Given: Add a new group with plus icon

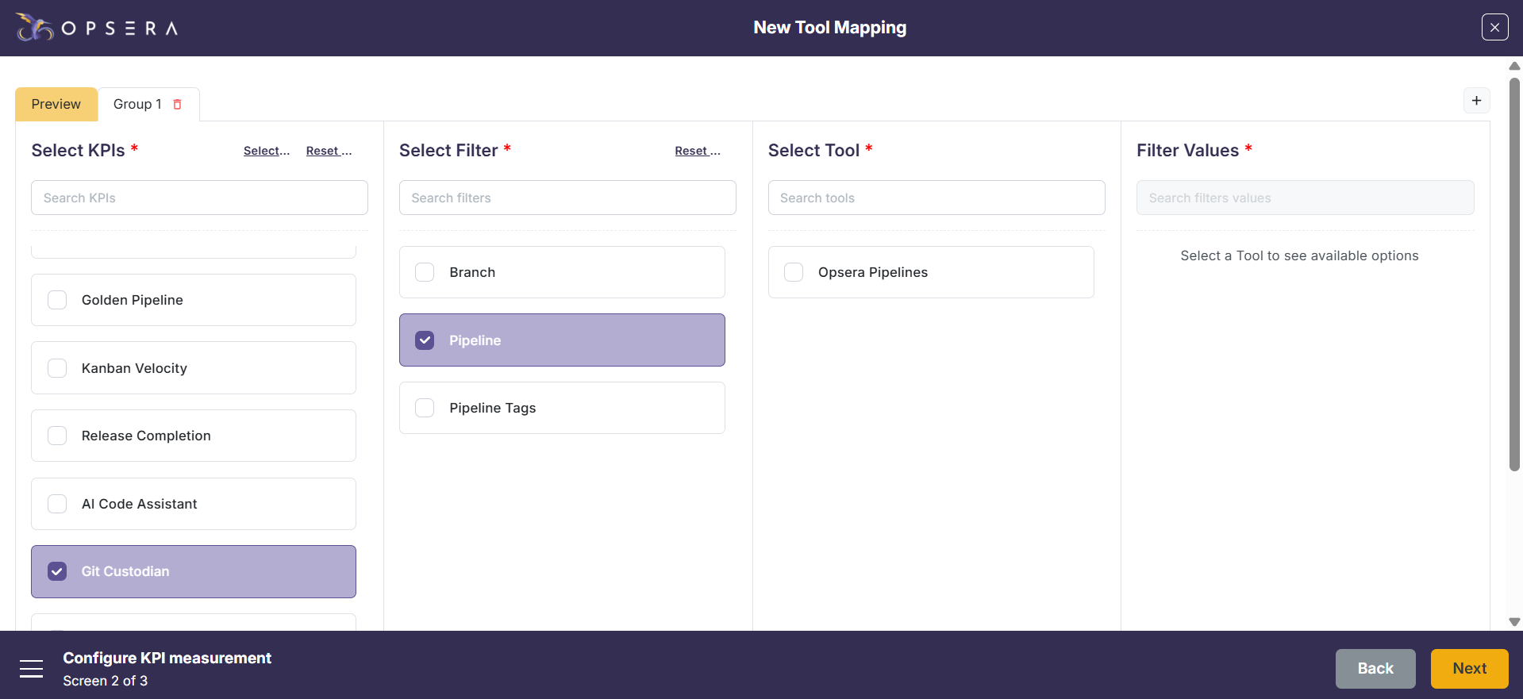Looking at the screenshot, I should pos(1476,101).
